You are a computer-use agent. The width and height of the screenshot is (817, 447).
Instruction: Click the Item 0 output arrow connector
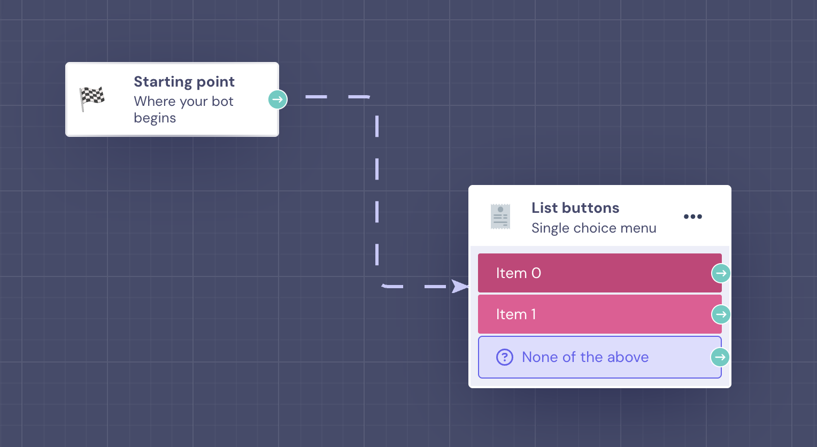721,273
